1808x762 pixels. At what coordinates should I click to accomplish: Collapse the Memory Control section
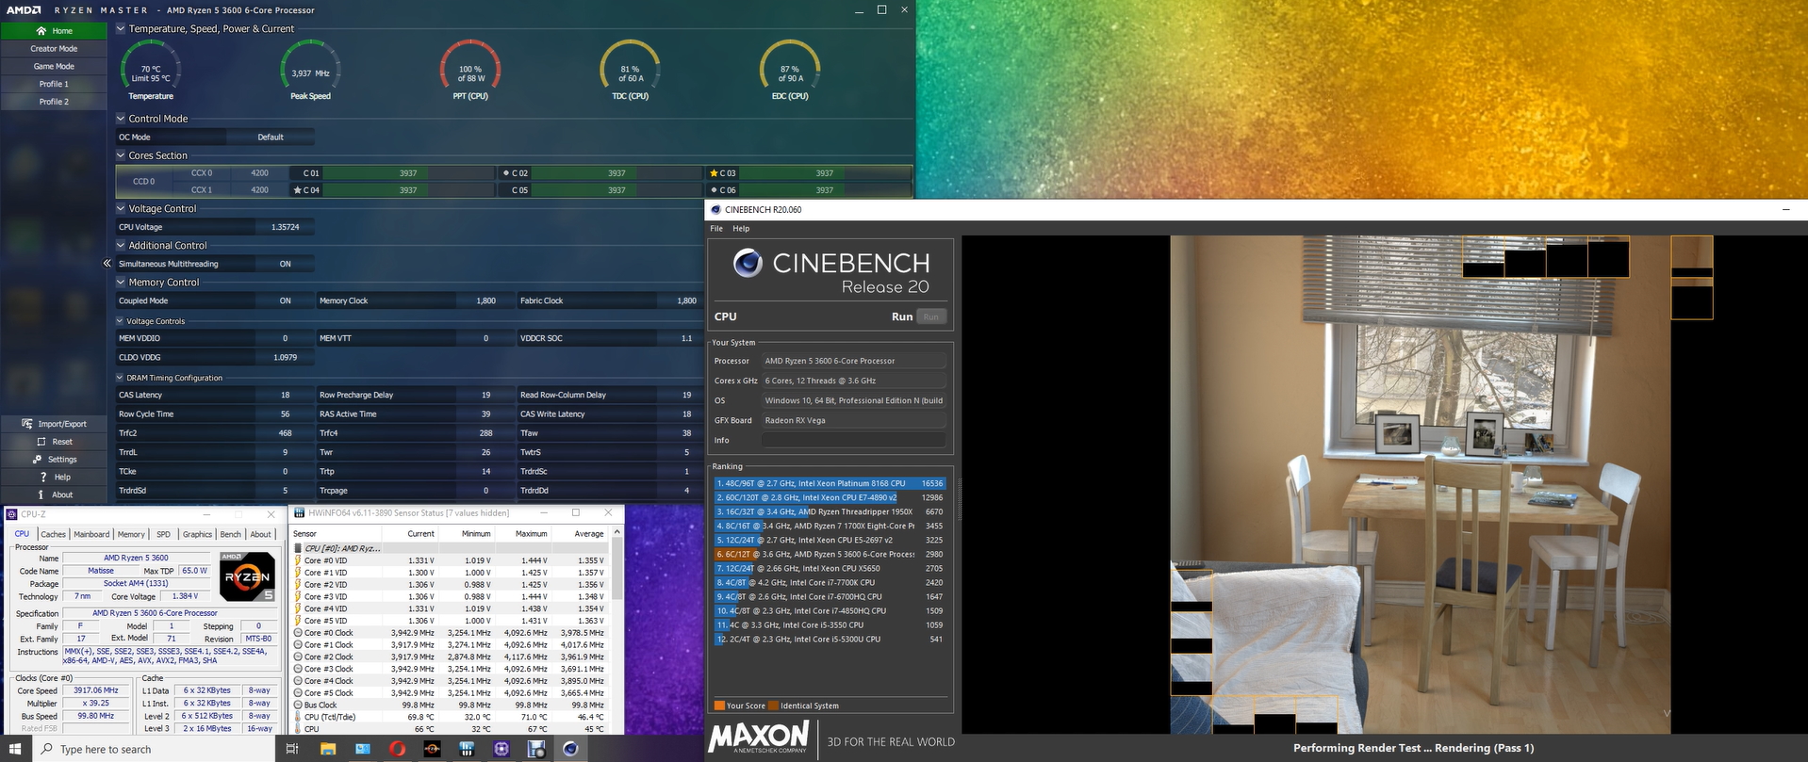pyautogui.click(x=121, y=283)
